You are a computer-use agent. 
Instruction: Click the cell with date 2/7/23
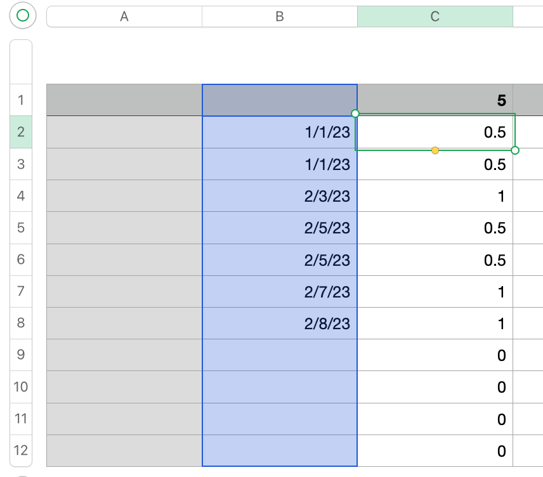(280, 292)
